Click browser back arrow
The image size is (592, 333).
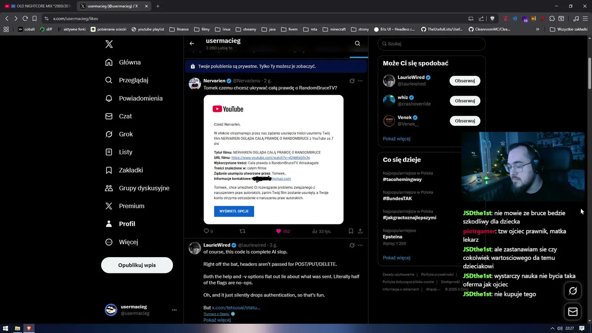pyautogui.click(x=6, y=18)
